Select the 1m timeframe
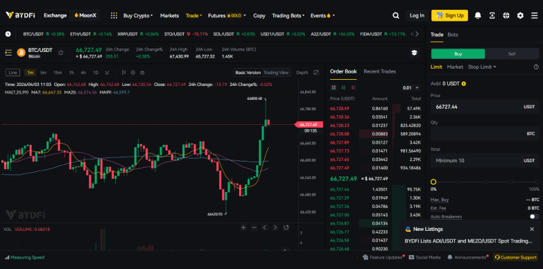Image resolution: width=543 pixels, height=269 pixels. click(31, 72)
